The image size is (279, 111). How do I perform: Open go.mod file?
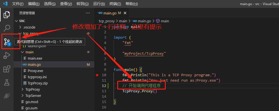tap(54, 102)
